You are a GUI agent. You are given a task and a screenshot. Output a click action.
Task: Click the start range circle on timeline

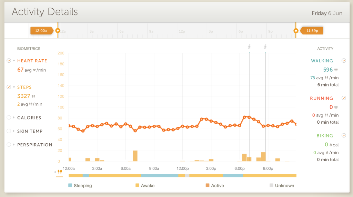[x=58, y=31]
